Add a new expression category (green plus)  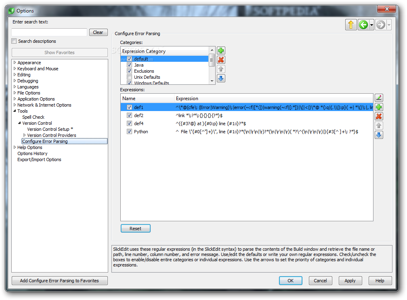pyautogui.click(x=221, y=50)
